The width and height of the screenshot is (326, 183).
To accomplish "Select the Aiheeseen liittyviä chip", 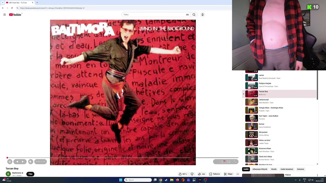I will [260, 169].
